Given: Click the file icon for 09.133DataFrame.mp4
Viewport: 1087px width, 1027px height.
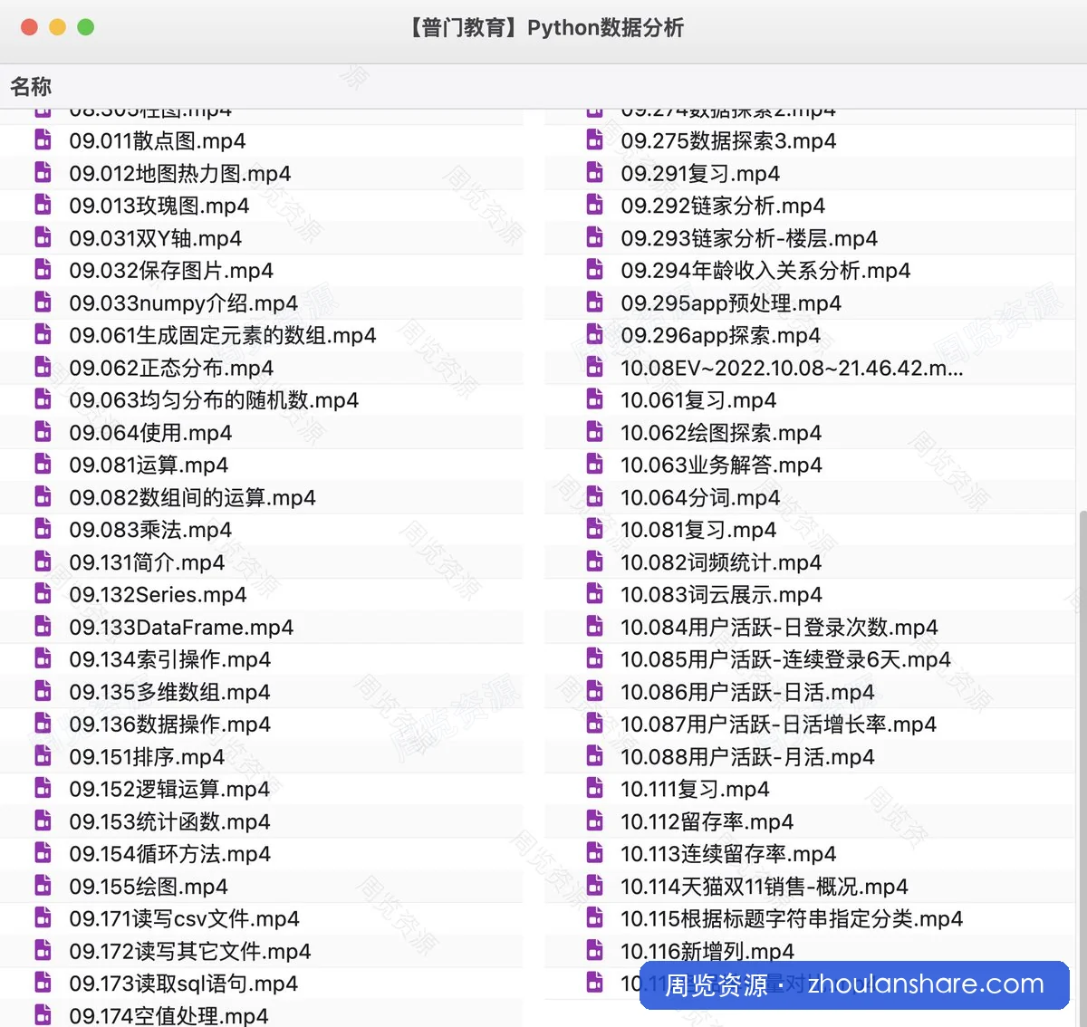Looking at the screenshot, I should click(43, 627).
